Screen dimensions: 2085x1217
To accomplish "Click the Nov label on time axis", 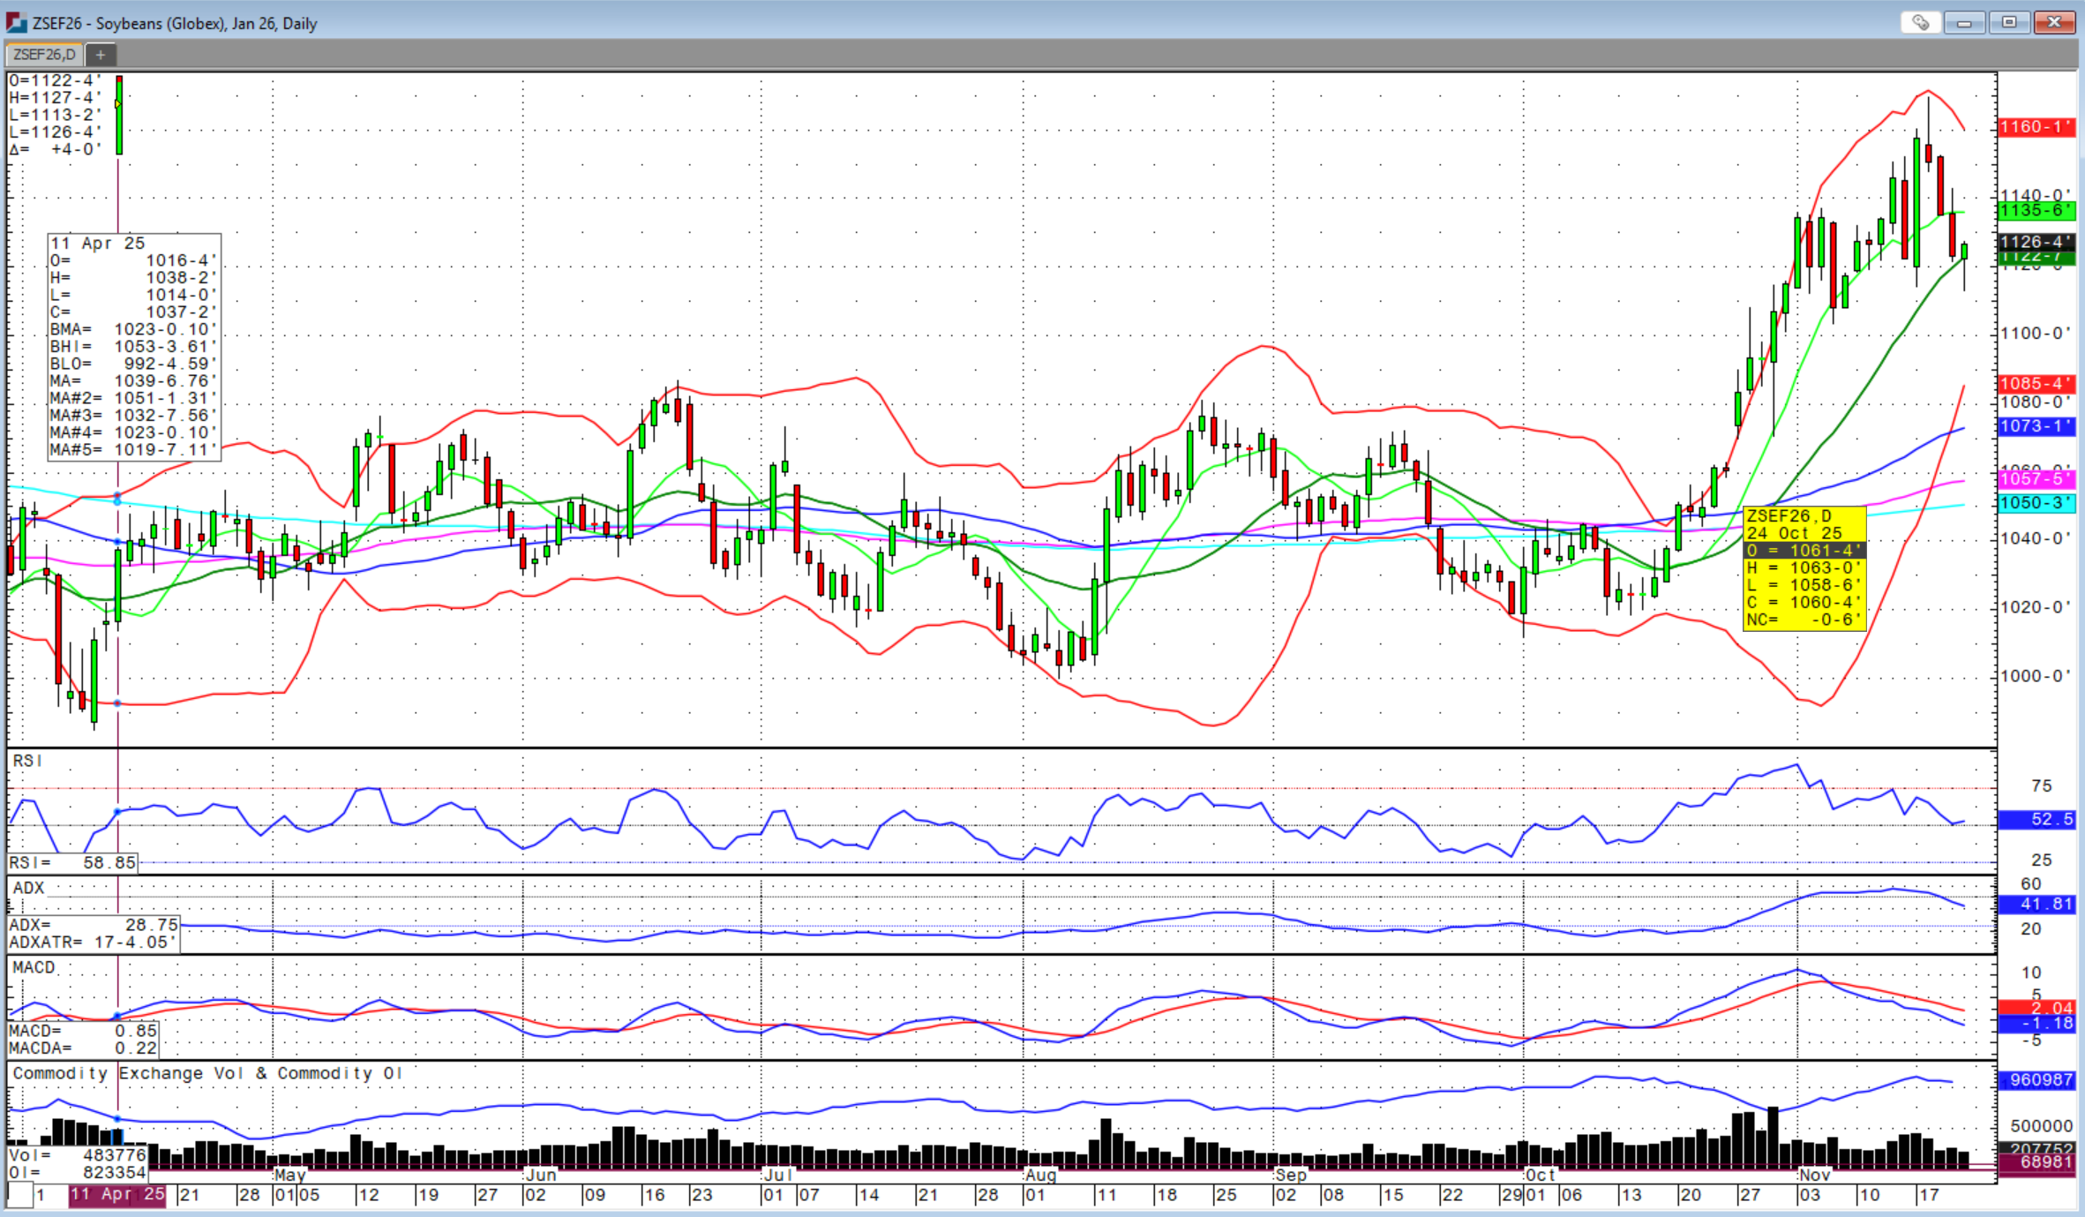I will coord(1814,1175).
